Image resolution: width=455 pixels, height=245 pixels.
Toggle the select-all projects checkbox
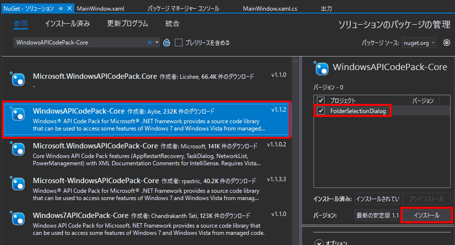pyautogui.click(x=321, y=101)
